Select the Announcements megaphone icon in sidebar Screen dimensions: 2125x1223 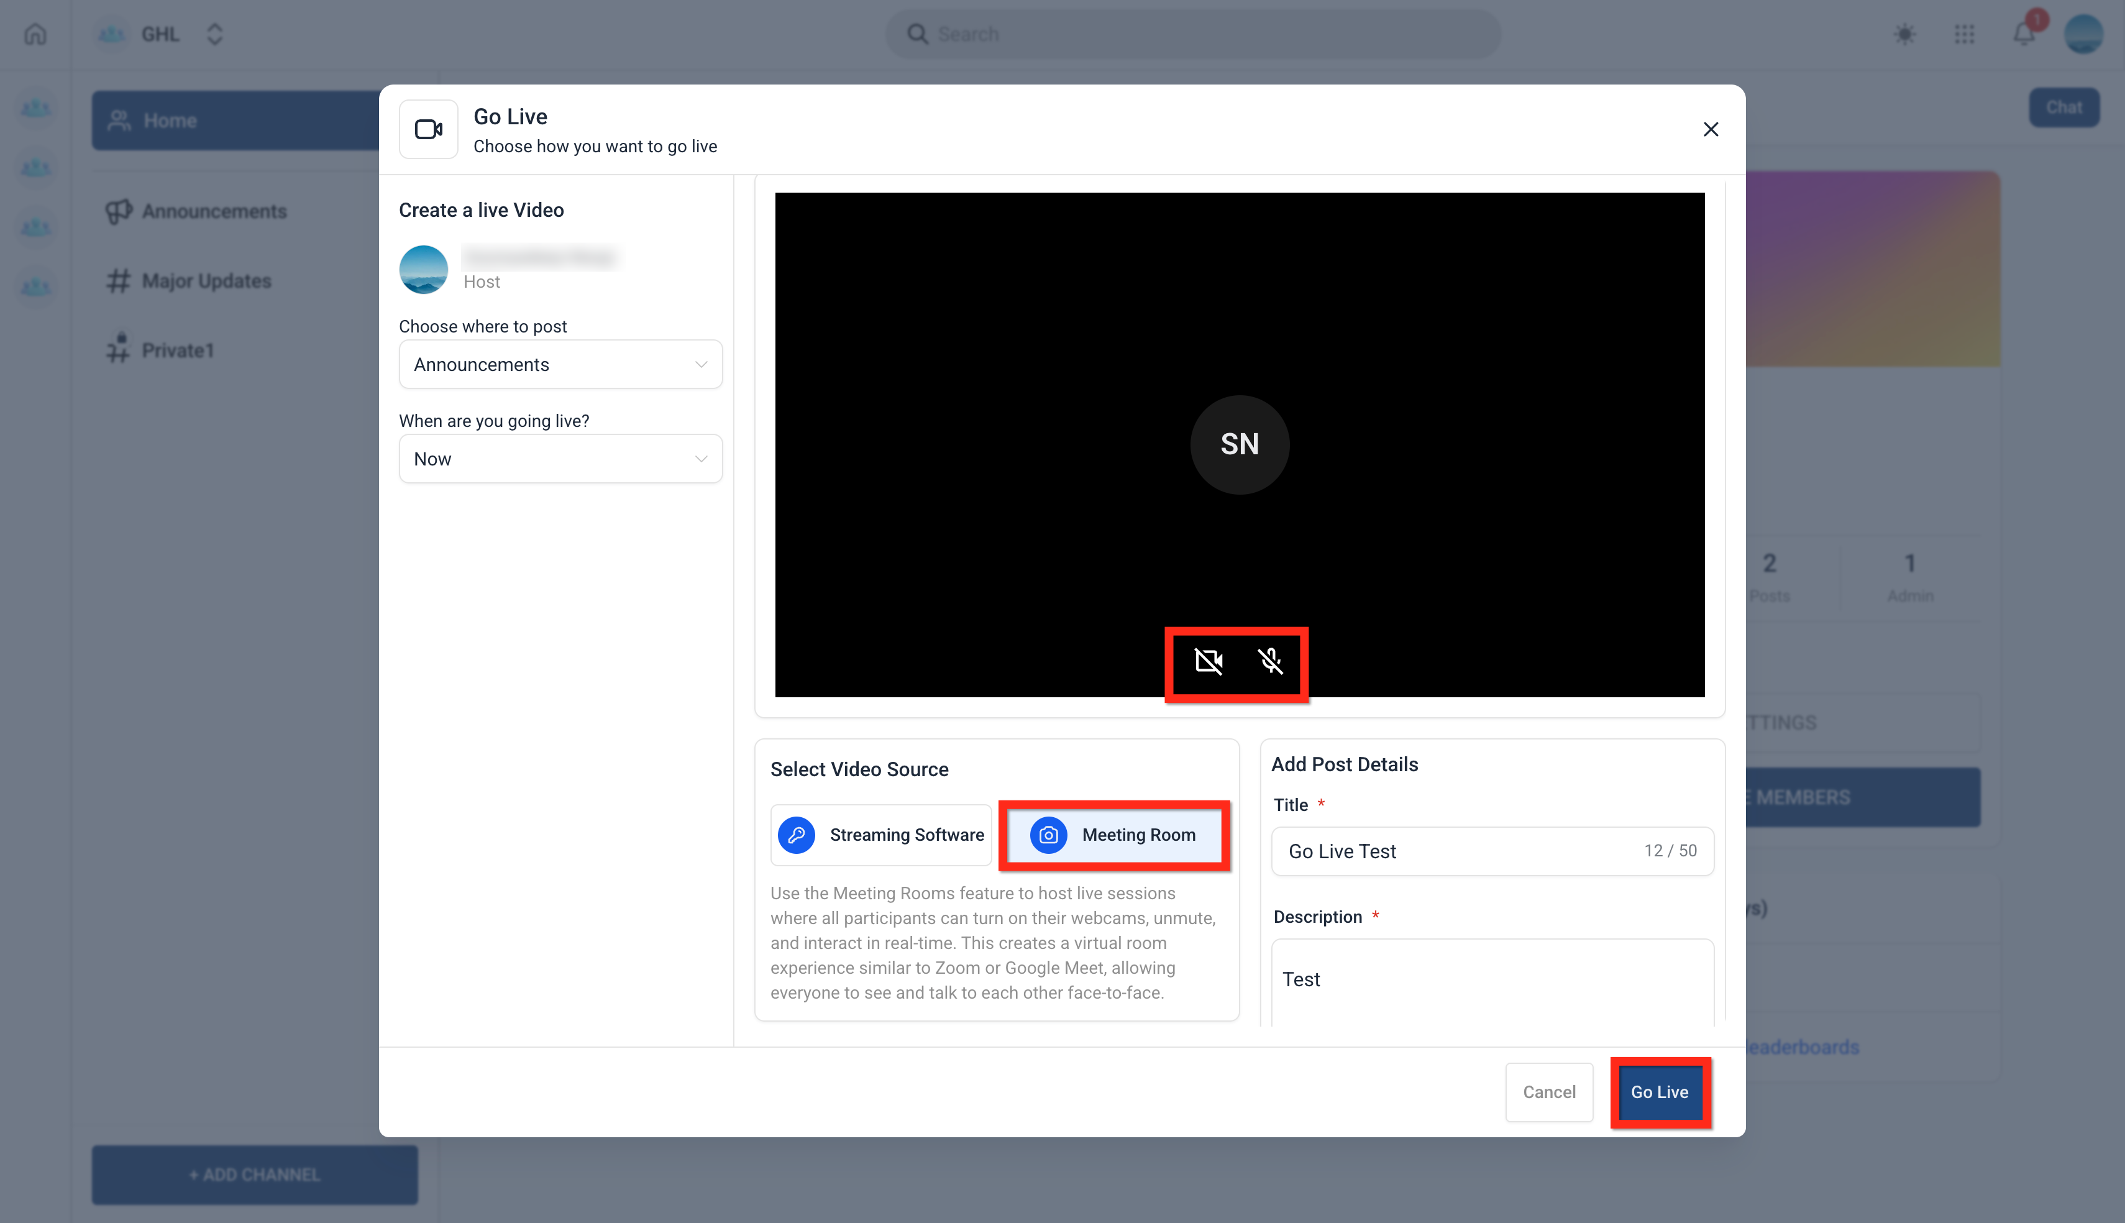tap(119, 210)
